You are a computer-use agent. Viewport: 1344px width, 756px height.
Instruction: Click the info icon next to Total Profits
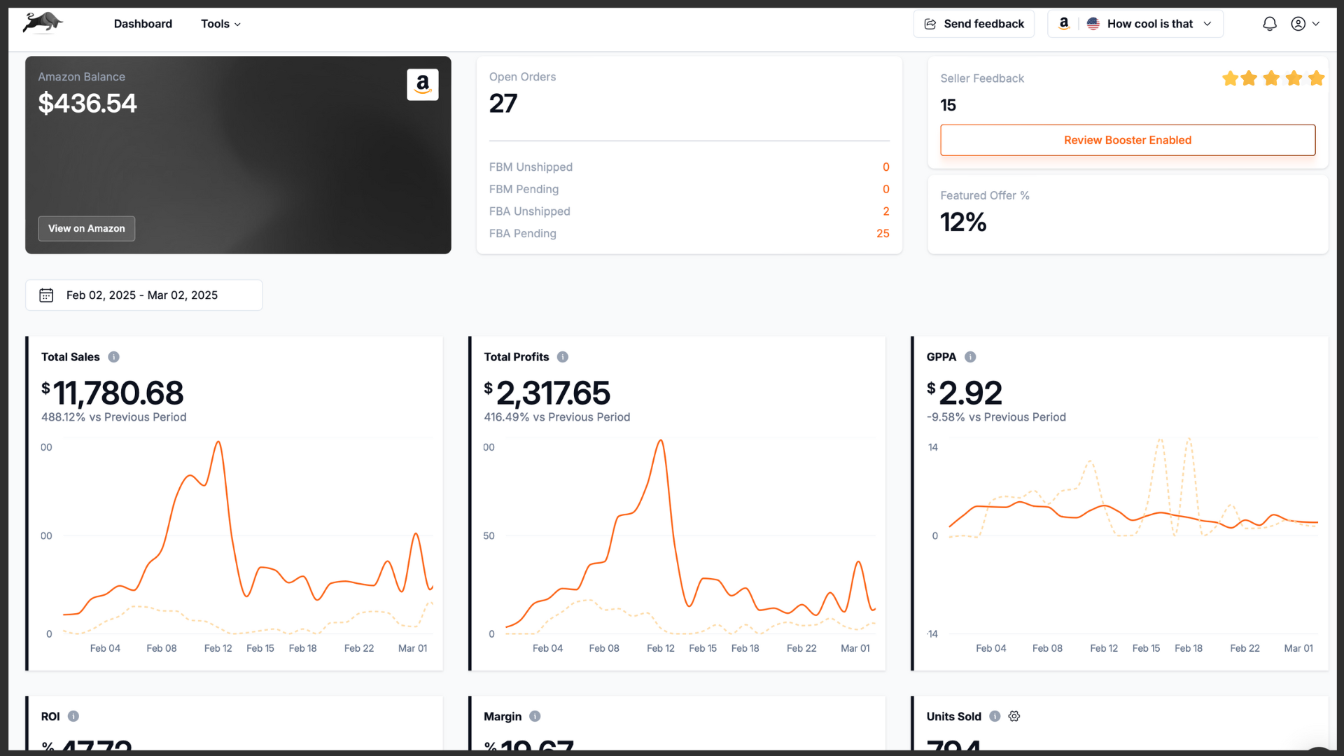tap(563, 357)
